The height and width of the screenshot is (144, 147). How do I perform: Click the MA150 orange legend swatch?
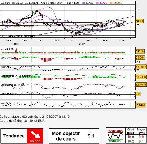[111, 3]
